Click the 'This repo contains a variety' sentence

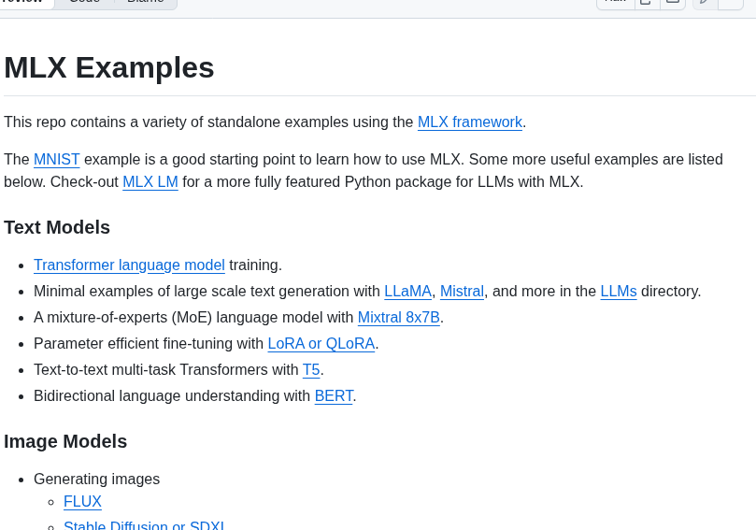point(265,122)
